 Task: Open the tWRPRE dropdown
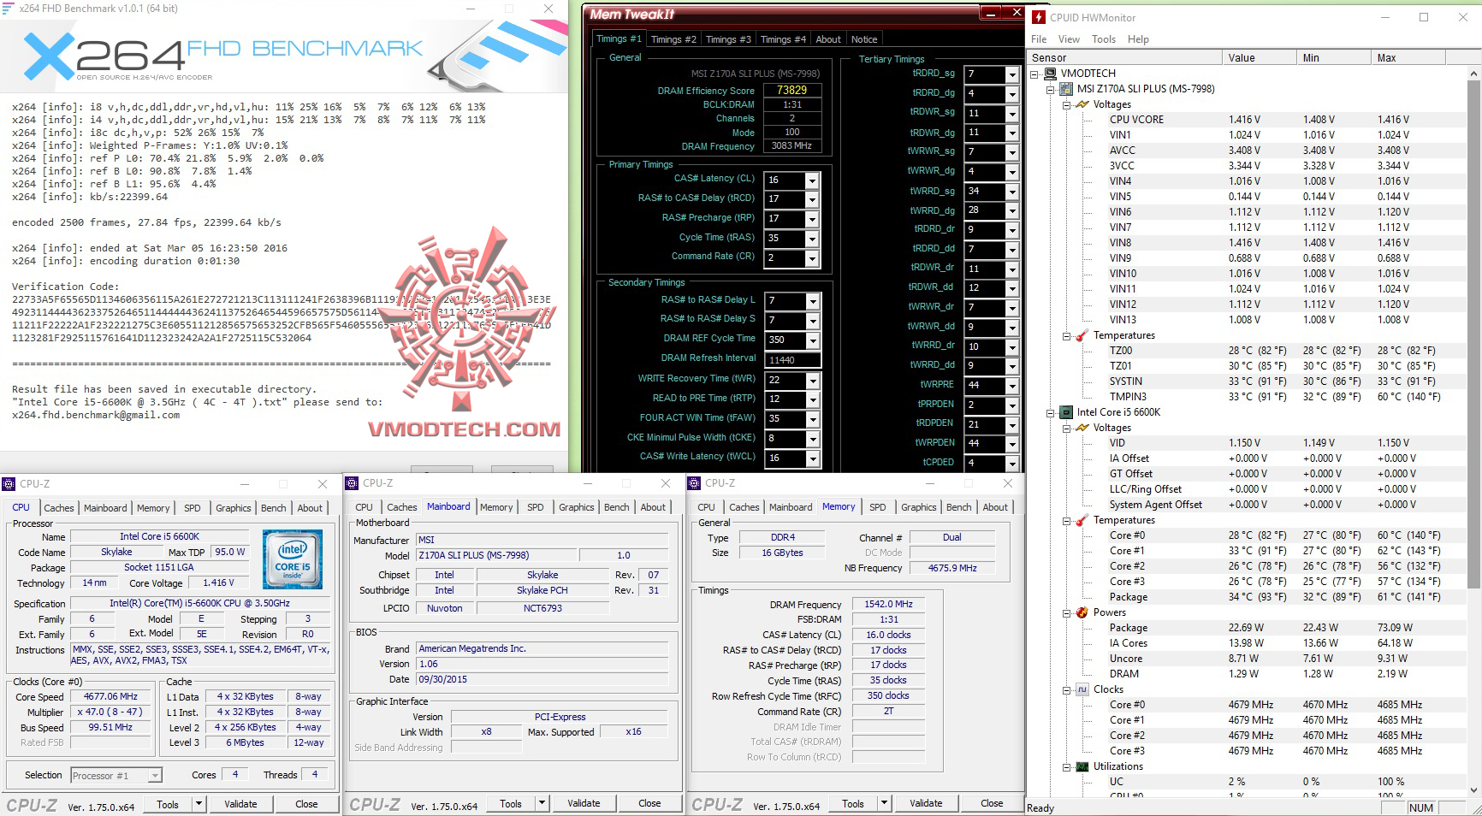(x=1012, y=386)
